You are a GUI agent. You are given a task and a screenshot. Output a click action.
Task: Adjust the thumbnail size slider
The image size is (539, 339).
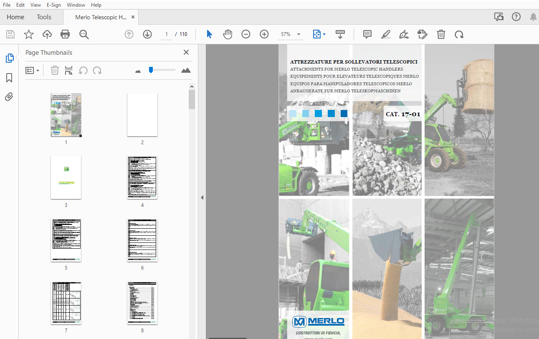162,70
